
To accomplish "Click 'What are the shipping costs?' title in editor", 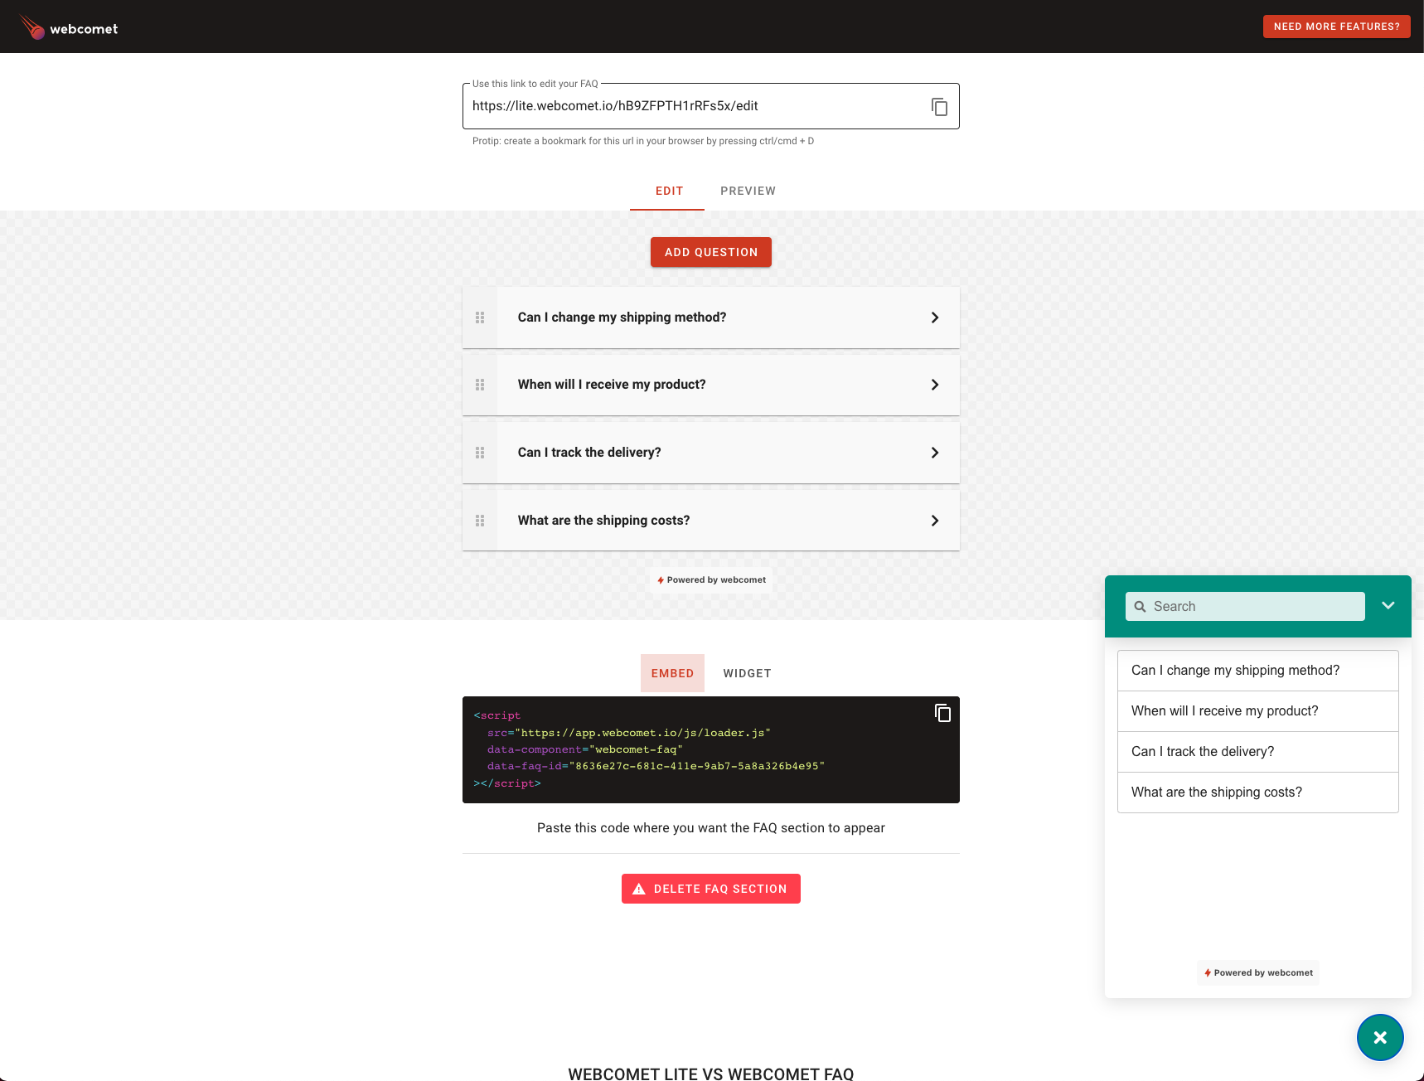I will (603, 521).
